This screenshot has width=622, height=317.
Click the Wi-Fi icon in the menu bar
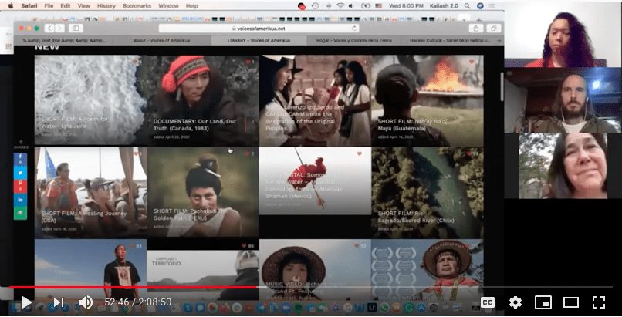[340, 6]
